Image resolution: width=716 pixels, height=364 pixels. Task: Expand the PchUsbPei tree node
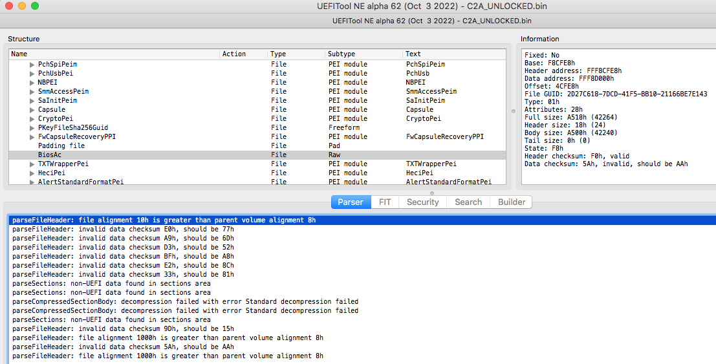coord(32,74)
